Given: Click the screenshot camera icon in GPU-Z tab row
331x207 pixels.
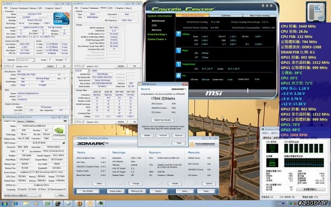Looking at the screenshot, I should point(65,121).
